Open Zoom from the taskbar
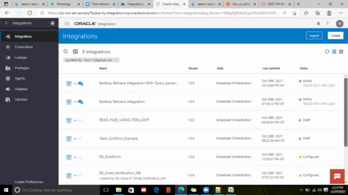348x195 pixels. 206,190
